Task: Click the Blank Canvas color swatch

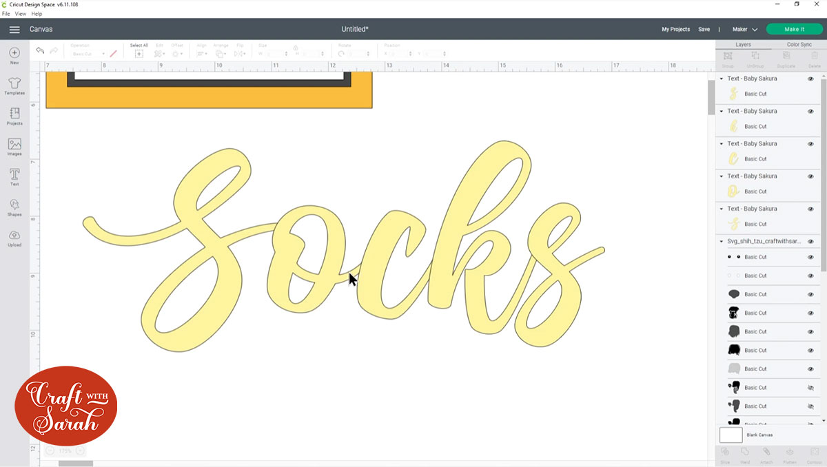Action: [732, 435]
